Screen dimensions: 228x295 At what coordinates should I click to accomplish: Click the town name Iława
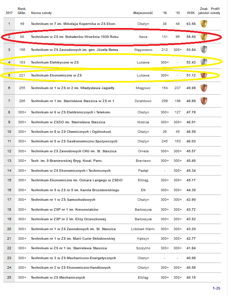coord(143,37)
